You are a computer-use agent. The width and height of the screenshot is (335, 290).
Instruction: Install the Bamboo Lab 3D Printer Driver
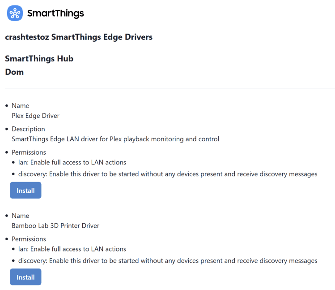tap(25, 277)
